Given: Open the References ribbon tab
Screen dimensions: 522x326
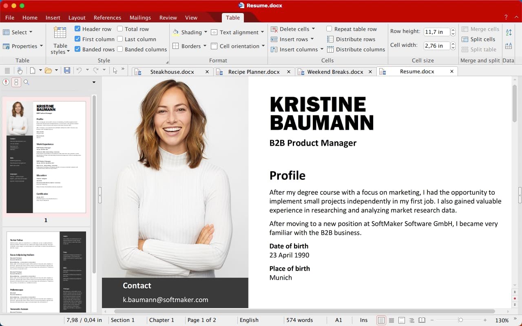Looking at the screenshot, I should (107, 18).
